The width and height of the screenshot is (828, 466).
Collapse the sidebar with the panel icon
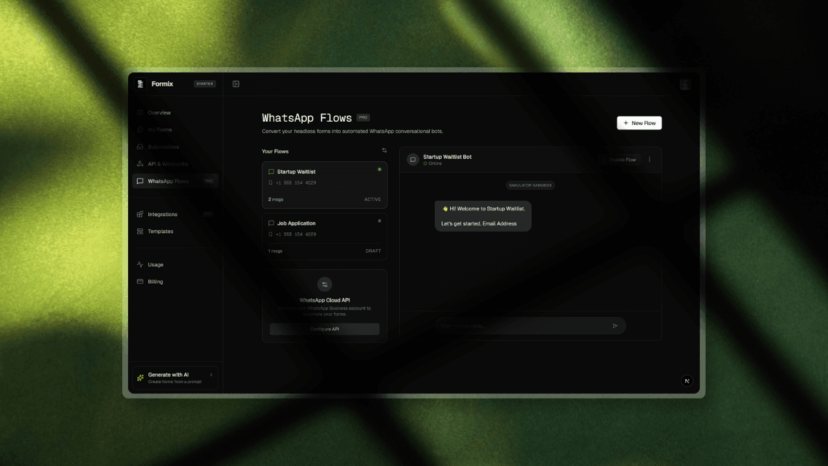pos(236,84)
